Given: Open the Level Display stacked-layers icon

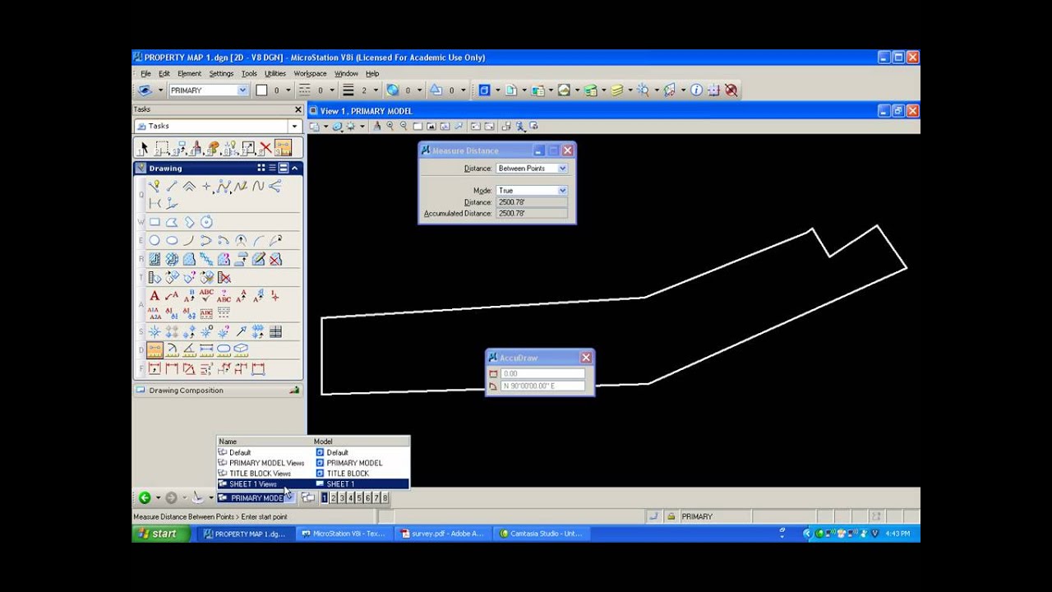Looking at the screenshot, I should [x=617, y=90].
